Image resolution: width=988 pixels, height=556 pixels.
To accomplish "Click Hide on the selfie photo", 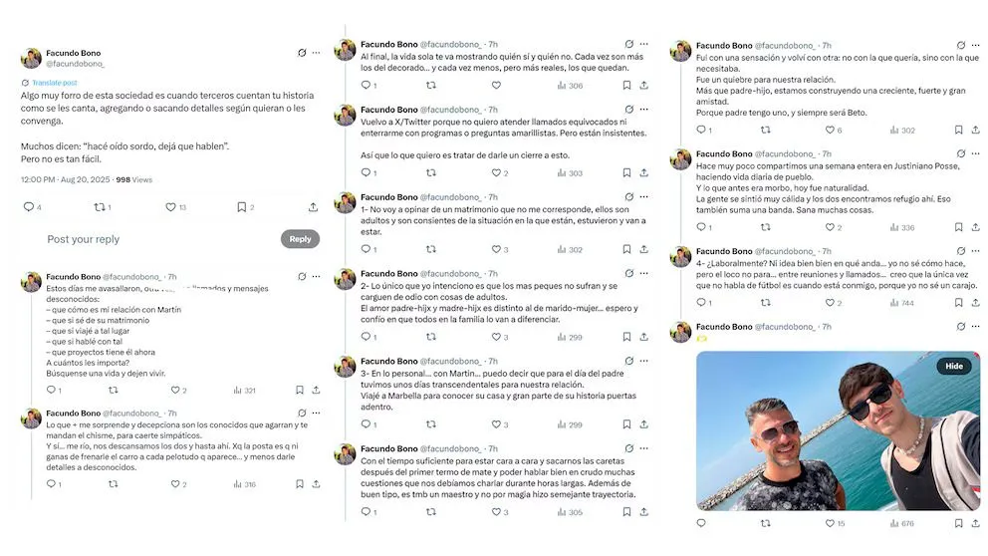I will pos(953,366).
